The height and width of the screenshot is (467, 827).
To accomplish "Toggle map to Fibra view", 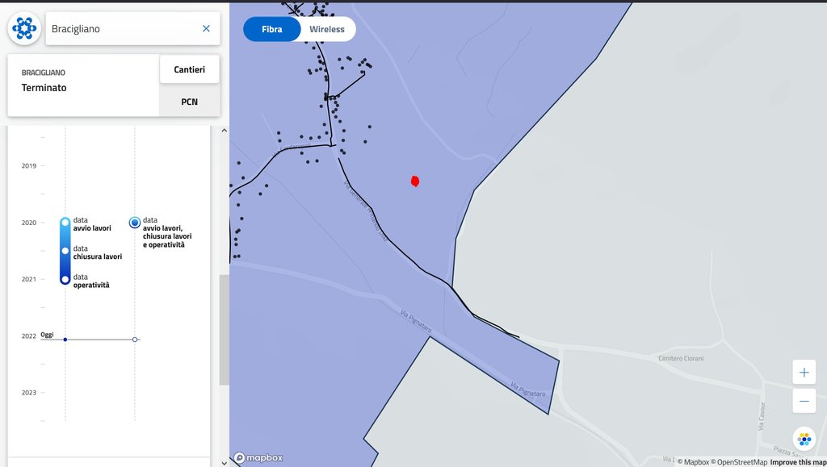I will [x=271, y=30].
